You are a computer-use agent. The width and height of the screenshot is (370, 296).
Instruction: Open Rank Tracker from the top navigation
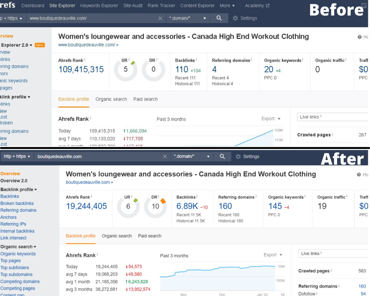161,6
